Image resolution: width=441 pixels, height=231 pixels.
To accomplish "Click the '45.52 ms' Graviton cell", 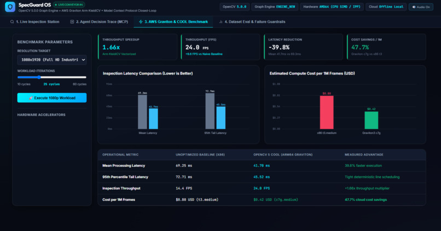I will 262,177.
